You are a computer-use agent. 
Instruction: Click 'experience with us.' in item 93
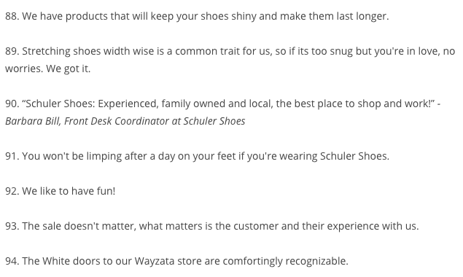373,226
